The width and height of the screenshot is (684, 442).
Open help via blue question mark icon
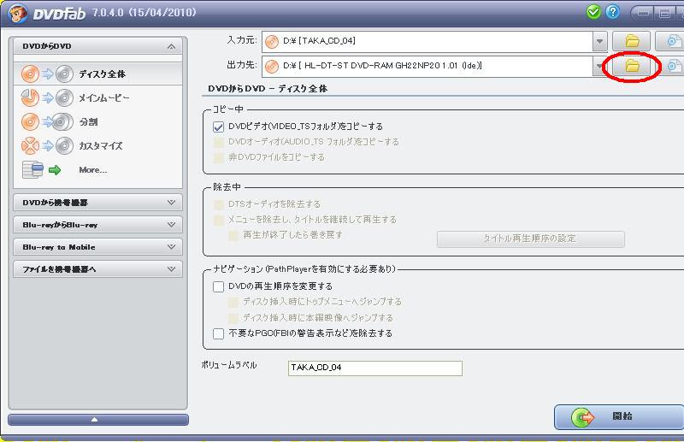pyautogui.click(x=612, y=12)
